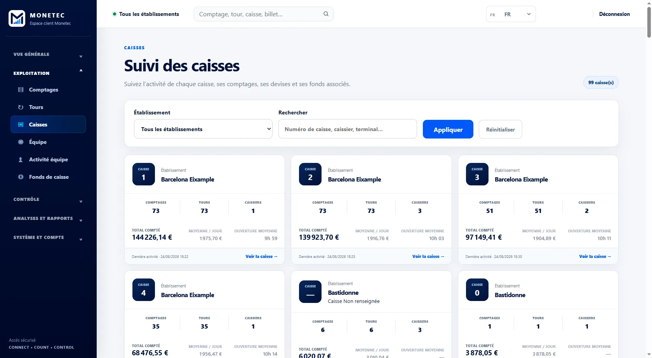Open Fonds de caisse menu item
This screenshot has width=652, height=358.
(48, 177)
